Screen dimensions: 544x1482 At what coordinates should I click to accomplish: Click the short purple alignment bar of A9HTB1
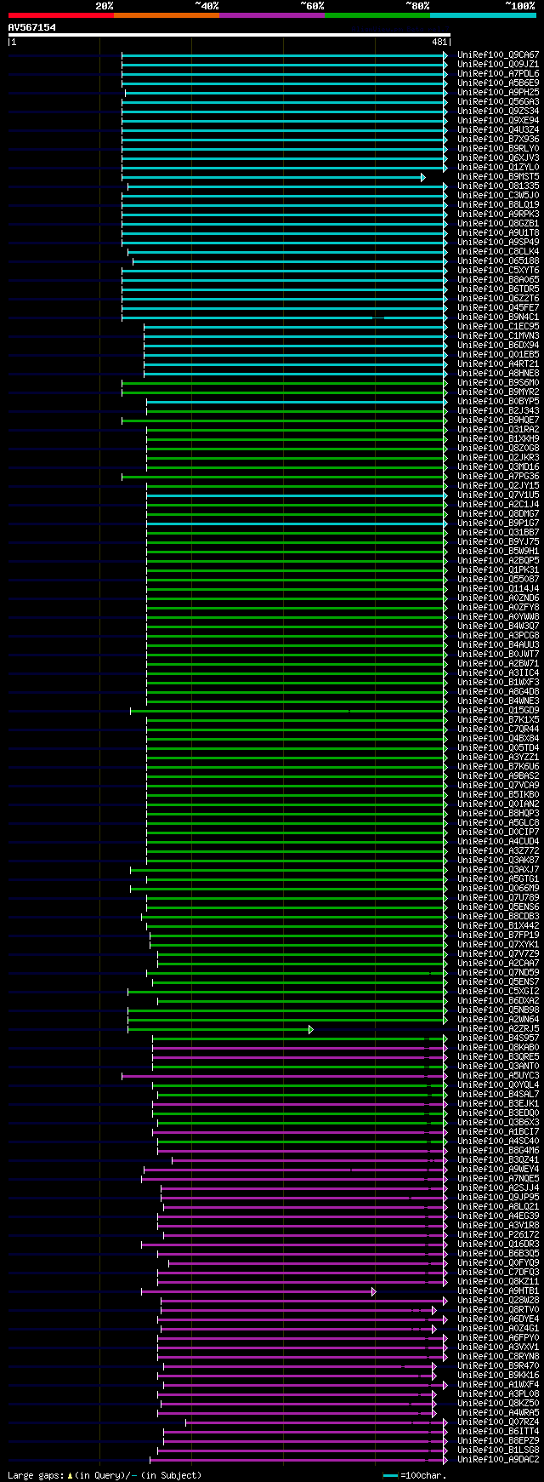258,1291
